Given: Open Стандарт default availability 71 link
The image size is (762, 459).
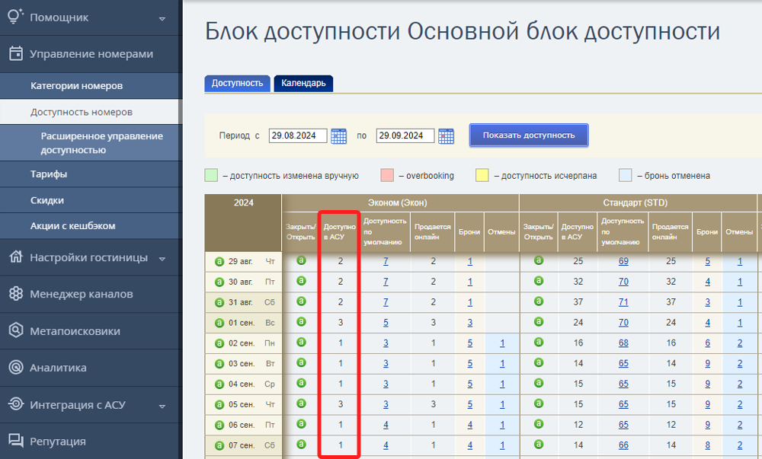Looking at the screenshot, I should click(x=623, y=302).
